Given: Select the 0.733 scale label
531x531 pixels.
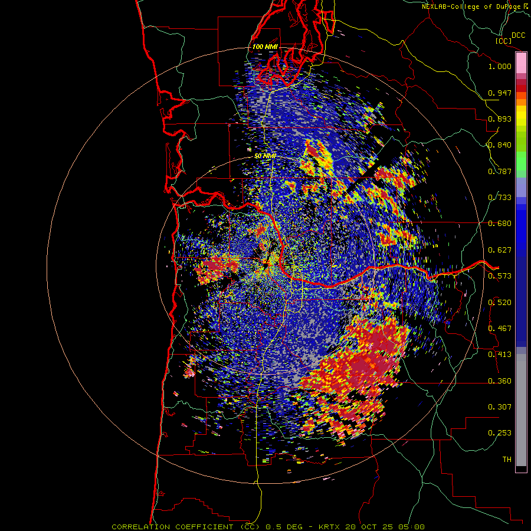Looking at the screenshot, I should tap(500, 198).
